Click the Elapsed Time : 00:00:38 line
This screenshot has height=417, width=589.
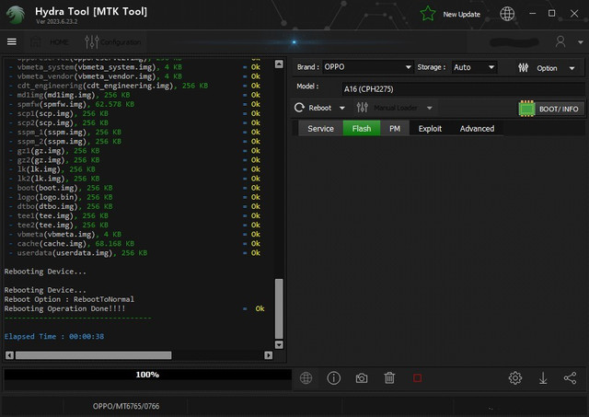54,336
